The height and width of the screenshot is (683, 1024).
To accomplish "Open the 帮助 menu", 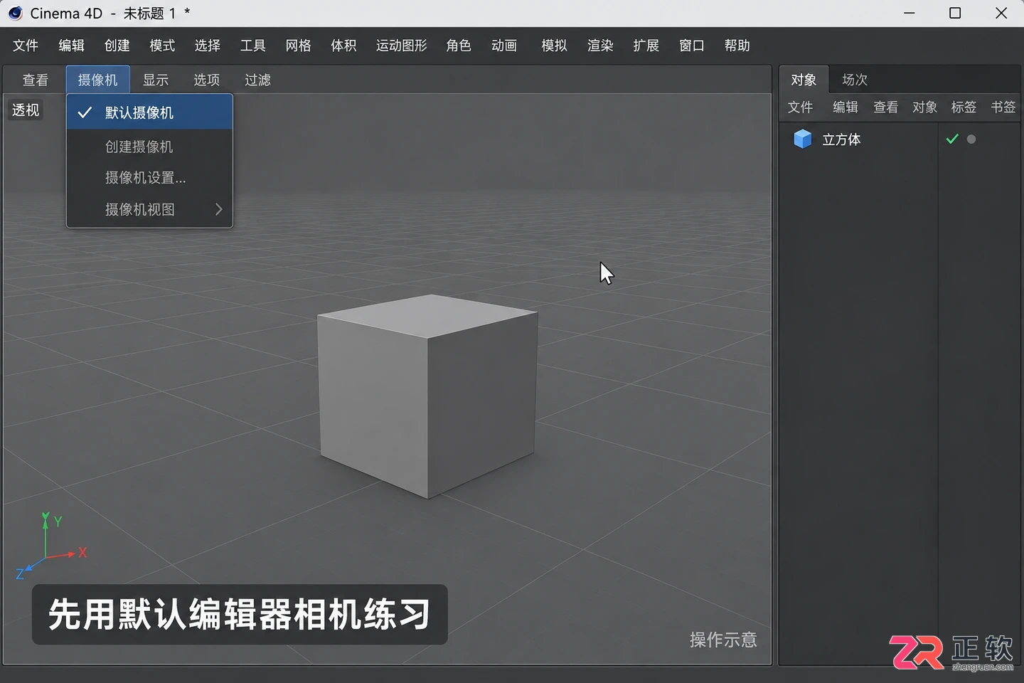I will pyautogui.click(x=737, y=46).
